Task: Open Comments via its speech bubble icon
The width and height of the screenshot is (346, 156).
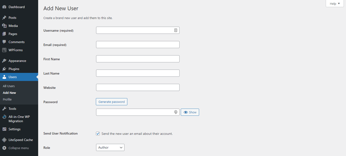Action: [5, 42]
